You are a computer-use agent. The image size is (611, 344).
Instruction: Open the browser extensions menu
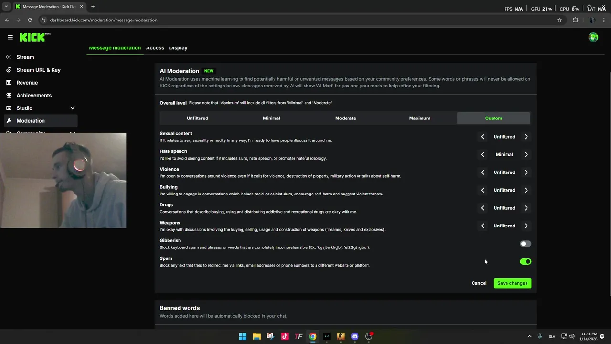[x=575, y=20]
